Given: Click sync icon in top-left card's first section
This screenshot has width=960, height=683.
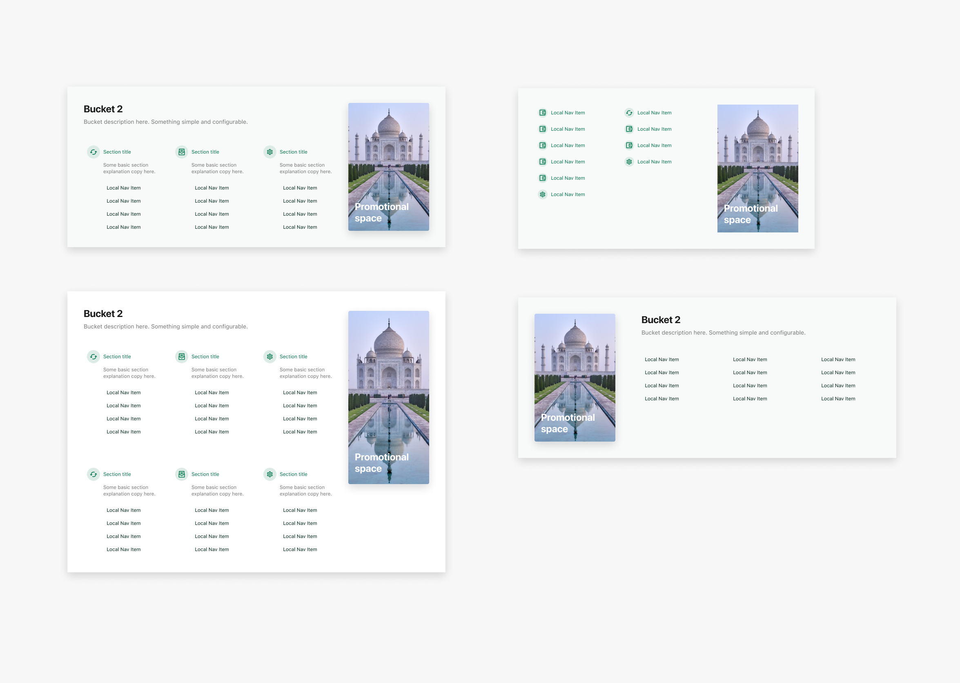Looking at the screenshot, I should tap(94, 152).
